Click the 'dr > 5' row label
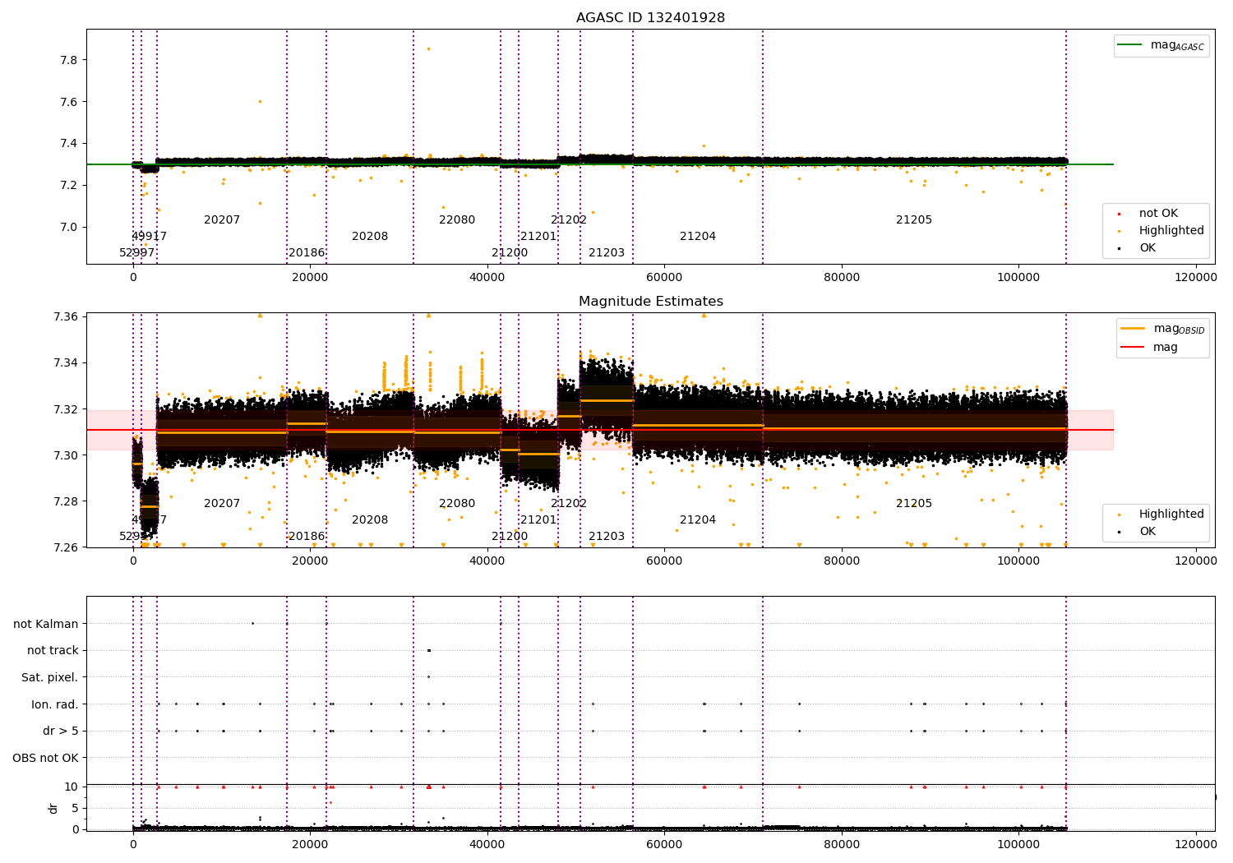1233x863 pixels. pyautogui.click(x=61, y=731)
